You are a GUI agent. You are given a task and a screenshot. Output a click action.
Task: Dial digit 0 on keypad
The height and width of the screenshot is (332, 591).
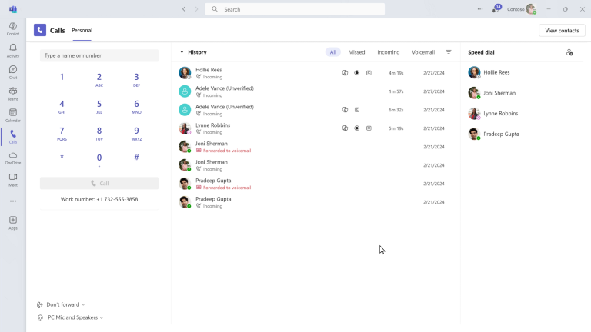tap(99, 160)
